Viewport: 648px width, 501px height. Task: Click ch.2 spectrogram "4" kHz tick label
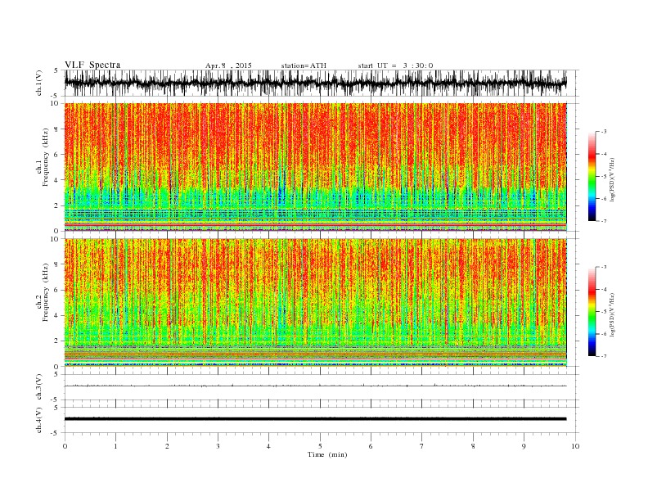(x=57, y=316)
